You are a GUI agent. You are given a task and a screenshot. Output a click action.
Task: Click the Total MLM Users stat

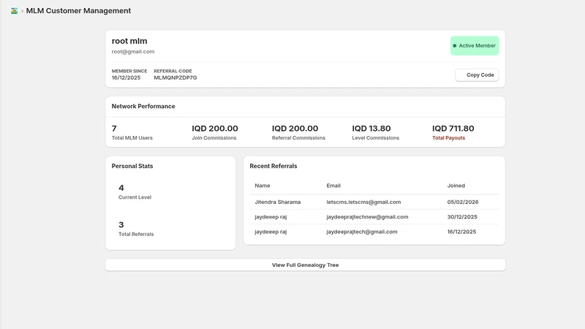click(132, 132)
